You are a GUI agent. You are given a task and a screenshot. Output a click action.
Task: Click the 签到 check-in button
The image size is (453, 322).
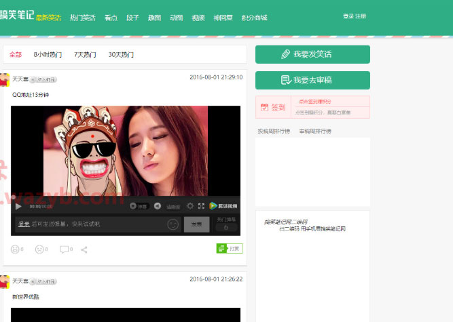coord(272,107)
